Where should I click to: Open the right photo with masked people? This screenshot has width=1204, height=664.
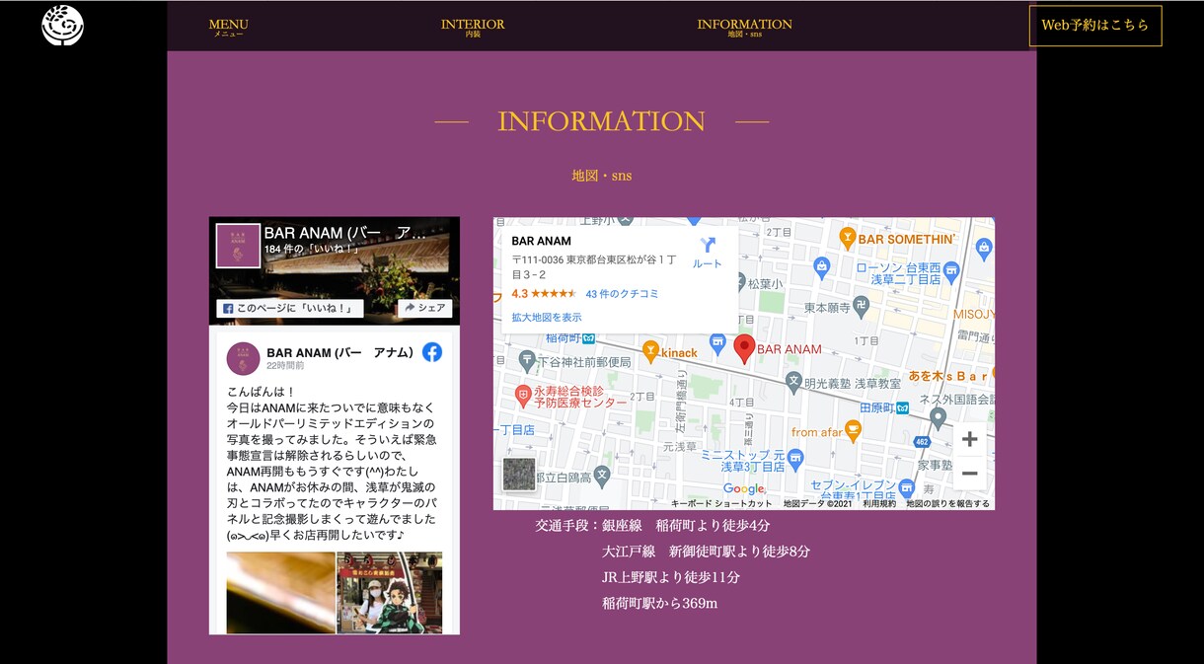pyautogui.click(x=390, y=592)
